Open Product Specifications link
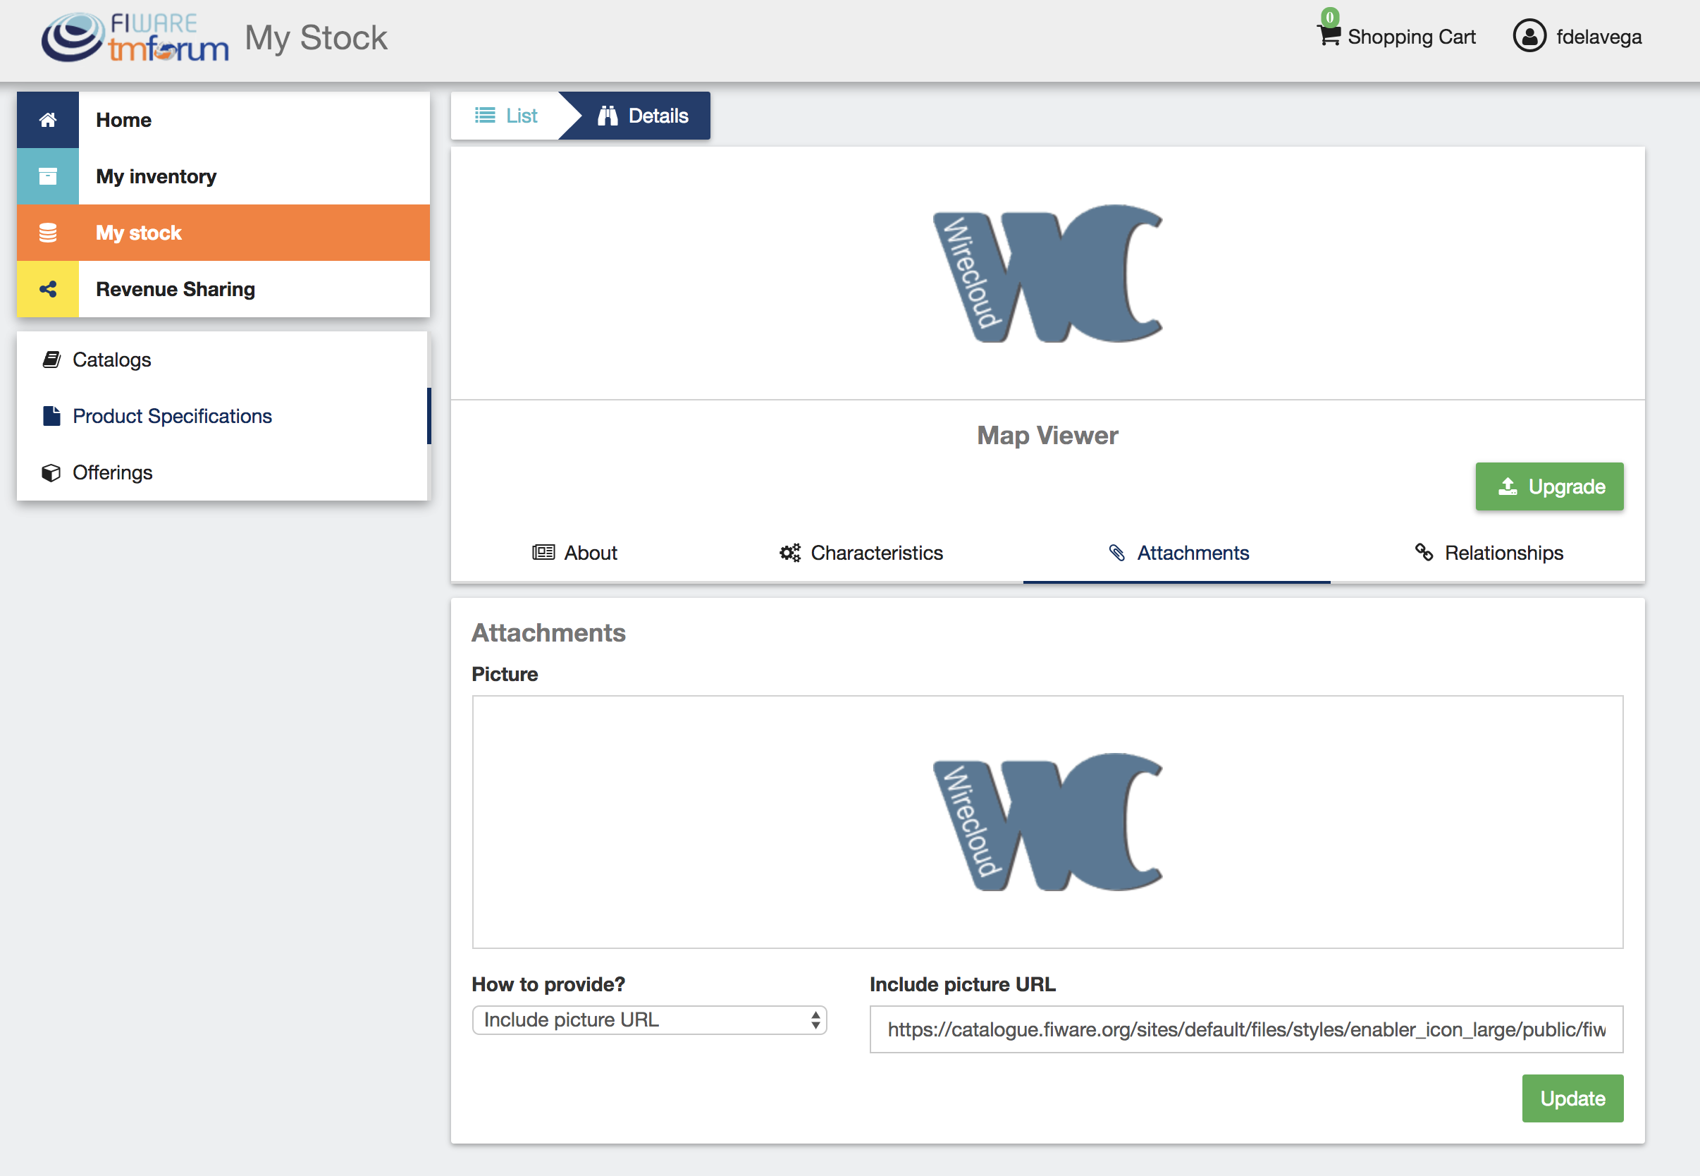Screen dimensions: 1700x1176 click(x=222, y=415)
